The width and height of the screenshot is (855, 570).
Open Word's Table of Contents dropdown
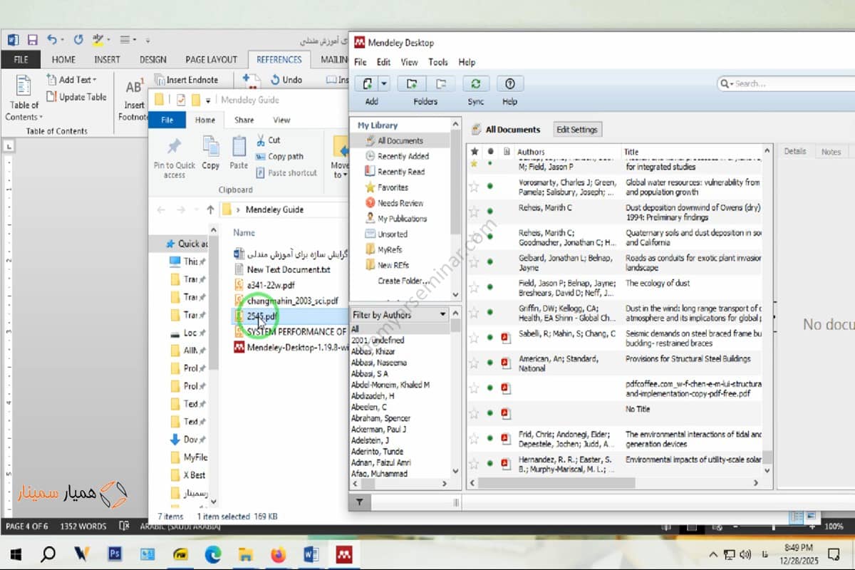24,99
